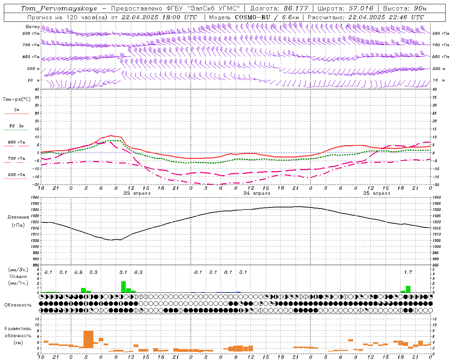Click "Прогноз на 120 часа(ов)" header text

[68, 17]
